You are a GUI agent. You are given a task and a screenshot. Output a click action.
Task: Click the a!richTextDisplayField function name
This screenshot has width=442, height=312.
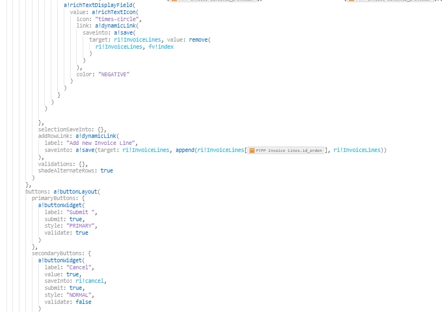click(98, 5)
